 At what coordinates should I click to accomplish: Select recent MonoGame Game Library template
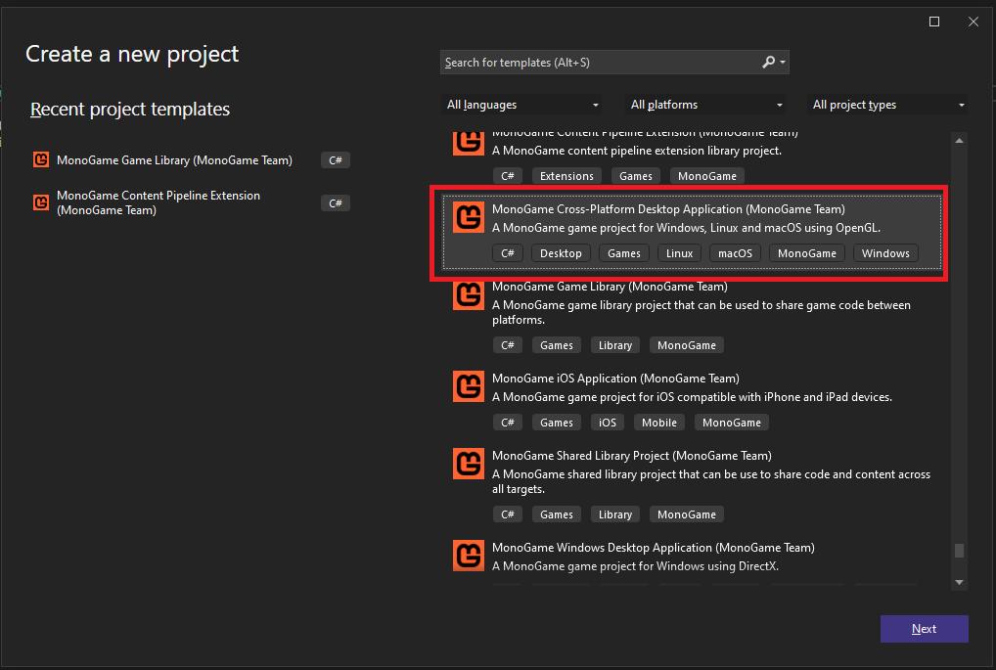(191, 160)
